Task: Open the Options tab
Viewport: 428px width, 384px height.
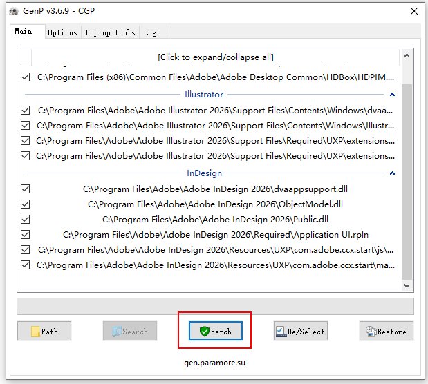Action: coord(62,32)
